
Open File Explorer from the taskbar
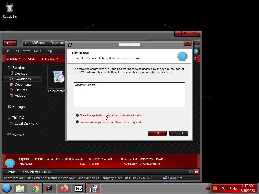20,188
